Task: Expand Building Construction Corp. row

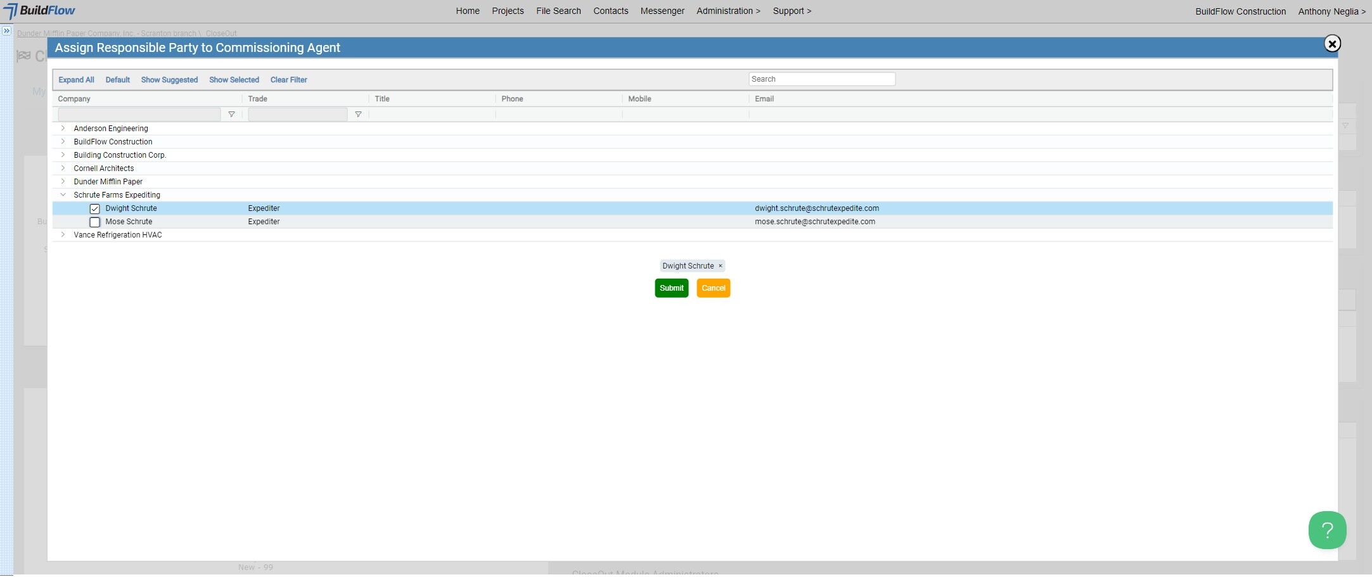Action: [x=63, y=155]
